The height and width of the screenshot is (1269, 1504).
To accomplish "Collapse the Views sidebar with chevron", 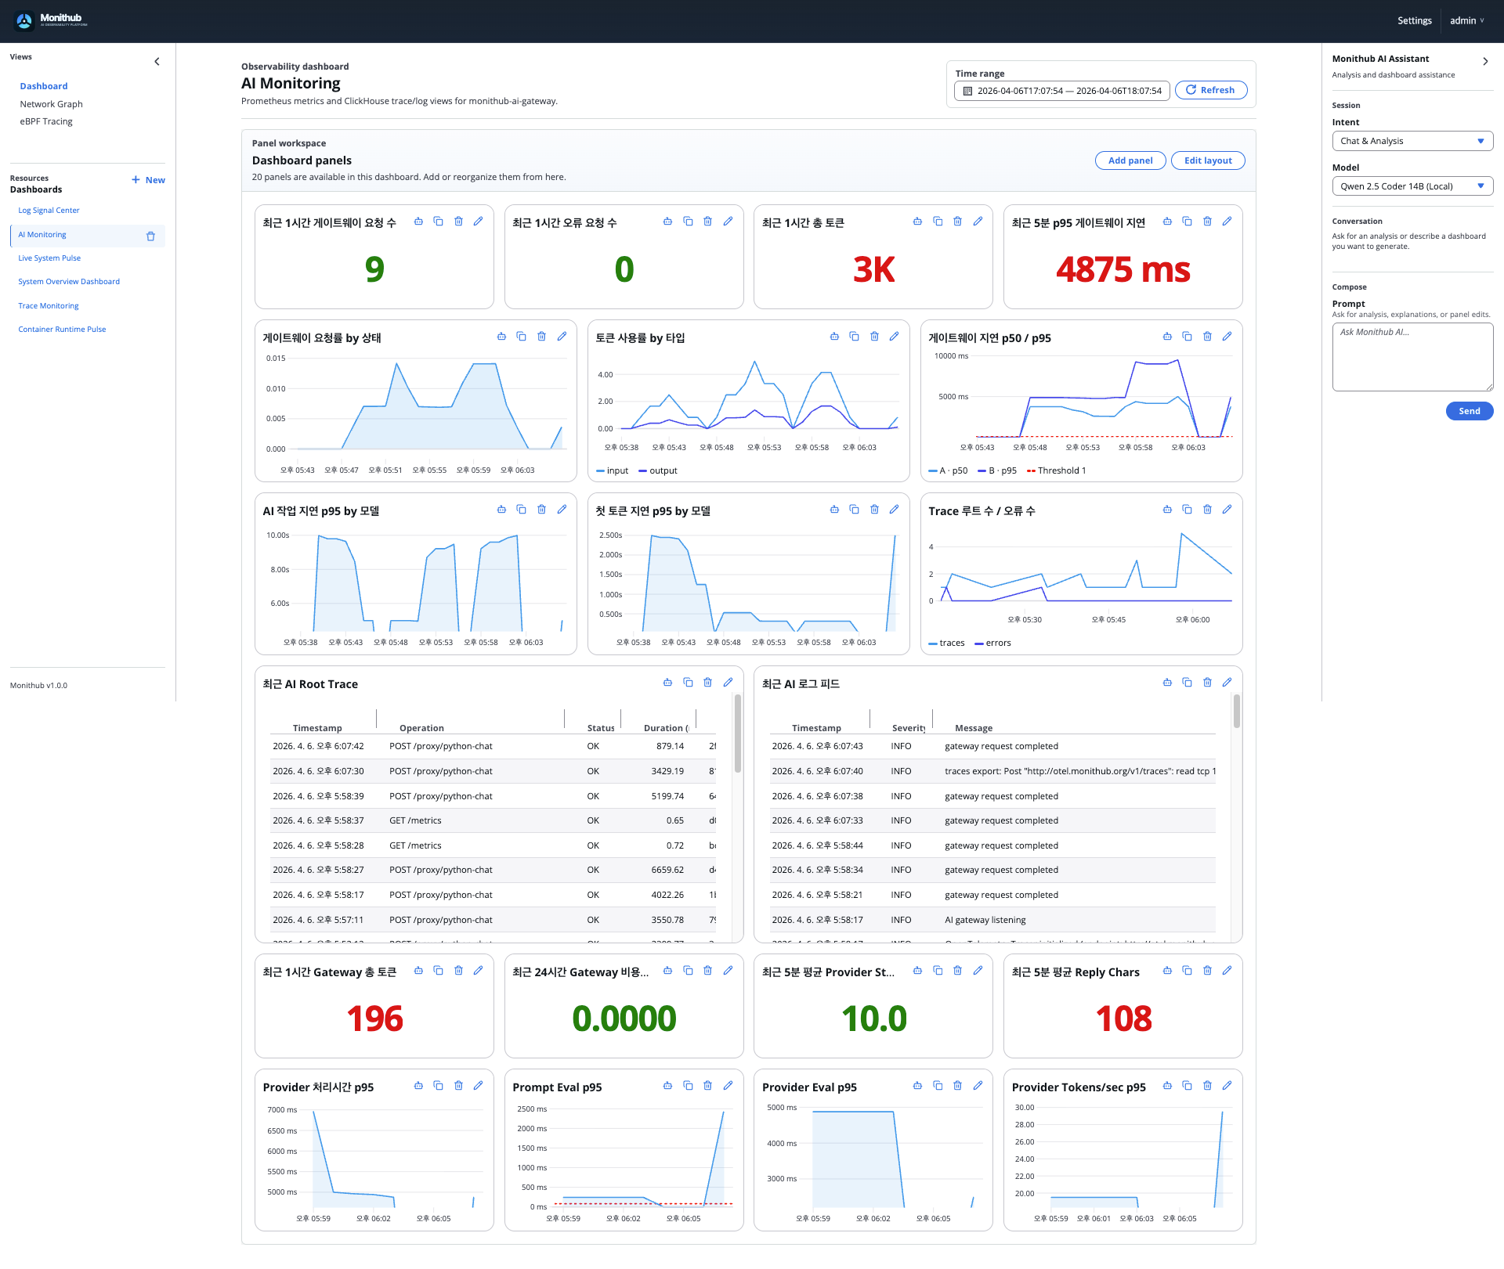I will [x=157, y=61].
